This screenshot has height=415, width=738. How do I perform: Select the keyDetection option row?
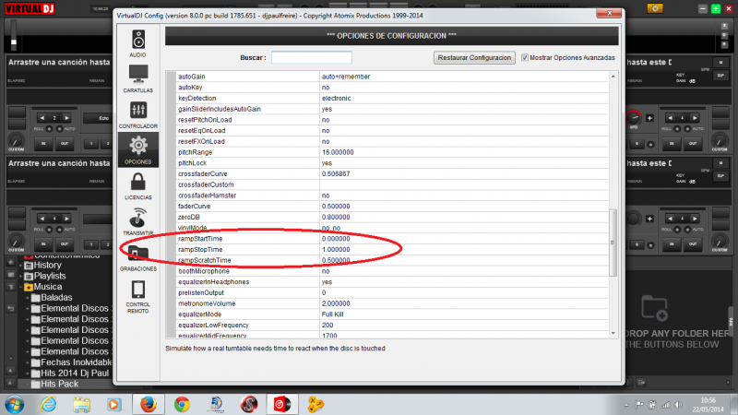(391, 98)
